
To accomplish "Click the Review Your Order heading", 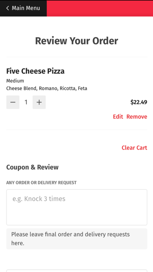I will (76, 41).
